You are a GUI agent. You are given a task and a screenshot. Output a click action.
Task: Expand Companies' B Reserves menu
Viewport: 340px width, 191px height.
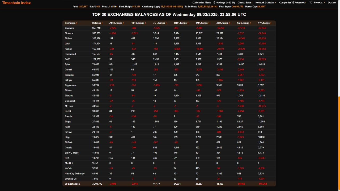click(x=292, y=3)
